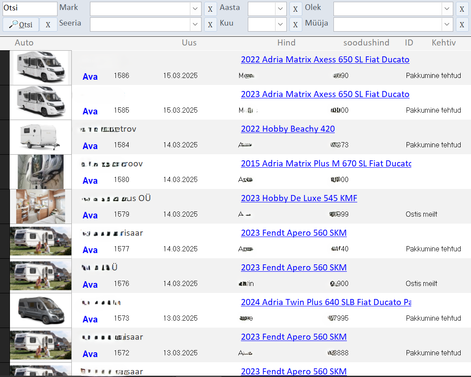Select thumbnail of 2015 Adria Matrix Plus

click(x=41, y=172)
